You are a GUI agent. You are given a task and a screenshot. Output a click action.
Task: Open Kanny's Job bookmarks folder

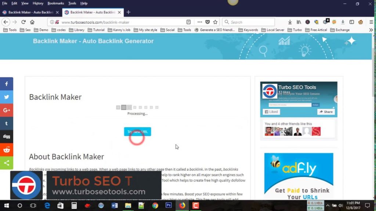(119, 30)
